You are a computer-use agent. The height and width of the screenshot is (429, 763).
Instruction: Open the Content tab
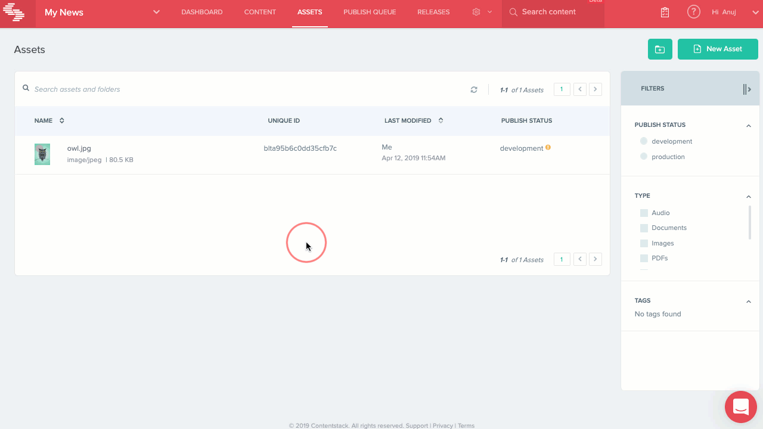pyautogui.click(x=260, y=12)
